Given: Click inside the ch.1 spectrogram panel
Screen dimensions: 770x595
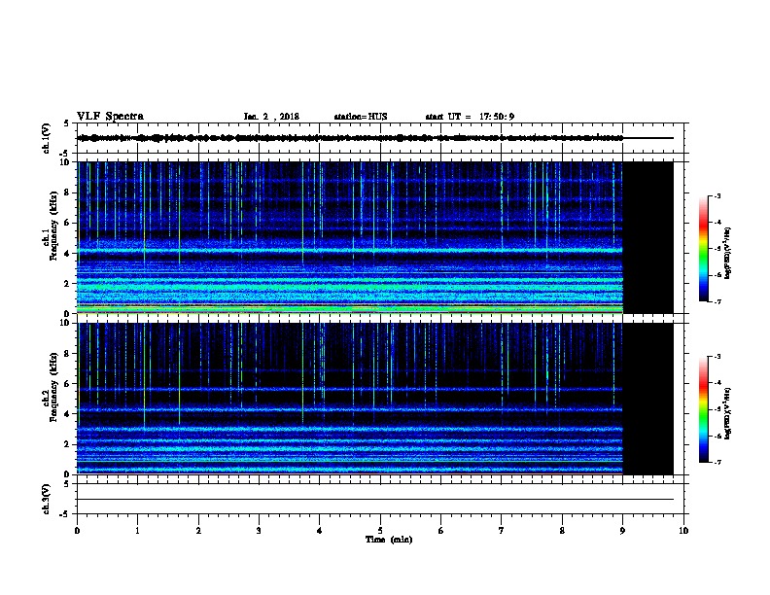Looking at the screenshot, I should coord(375,237).
